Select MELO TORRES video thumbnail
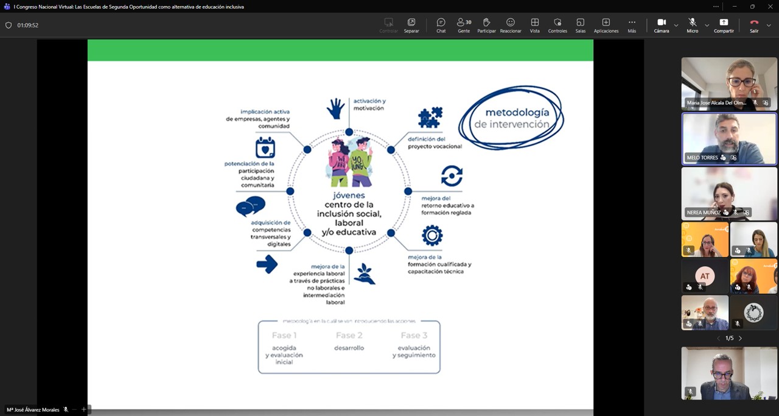This screenshot has height=416, width=779. tap(729, 138)
